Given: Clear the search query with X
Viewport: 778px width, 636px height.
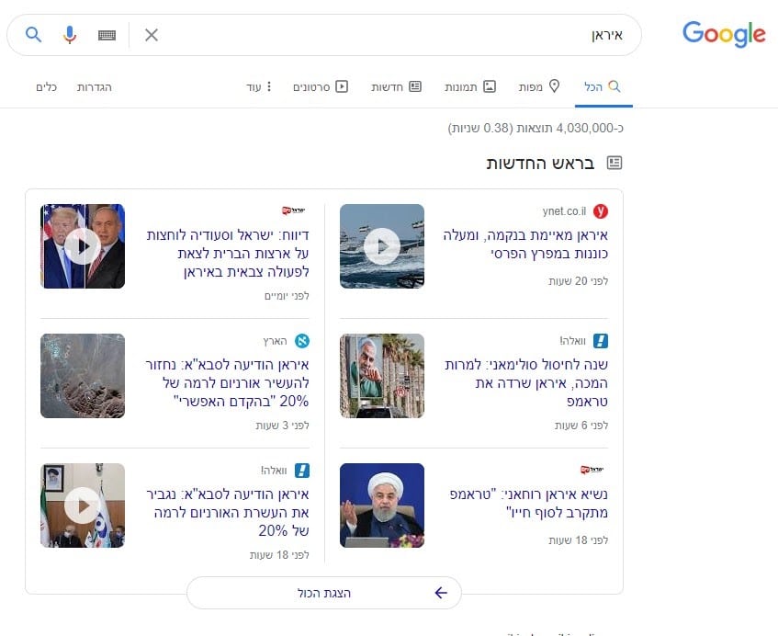Looking at the screenshot, I should (152, 35).
